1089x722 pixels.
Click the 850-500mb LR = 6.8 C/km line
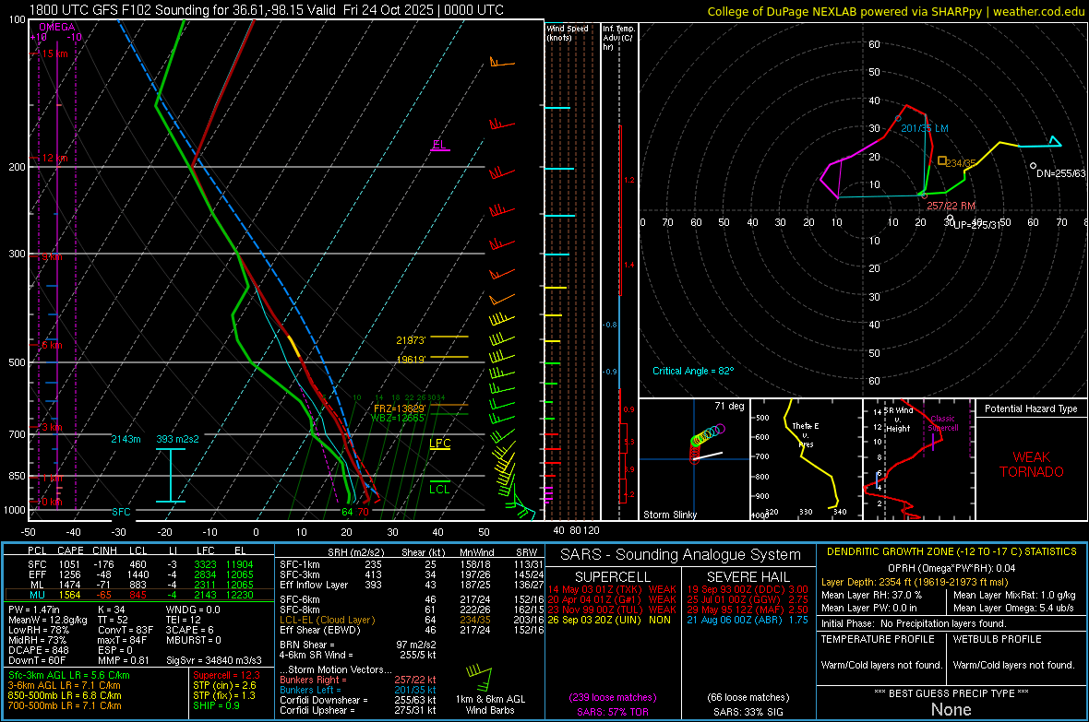(65, 695)
